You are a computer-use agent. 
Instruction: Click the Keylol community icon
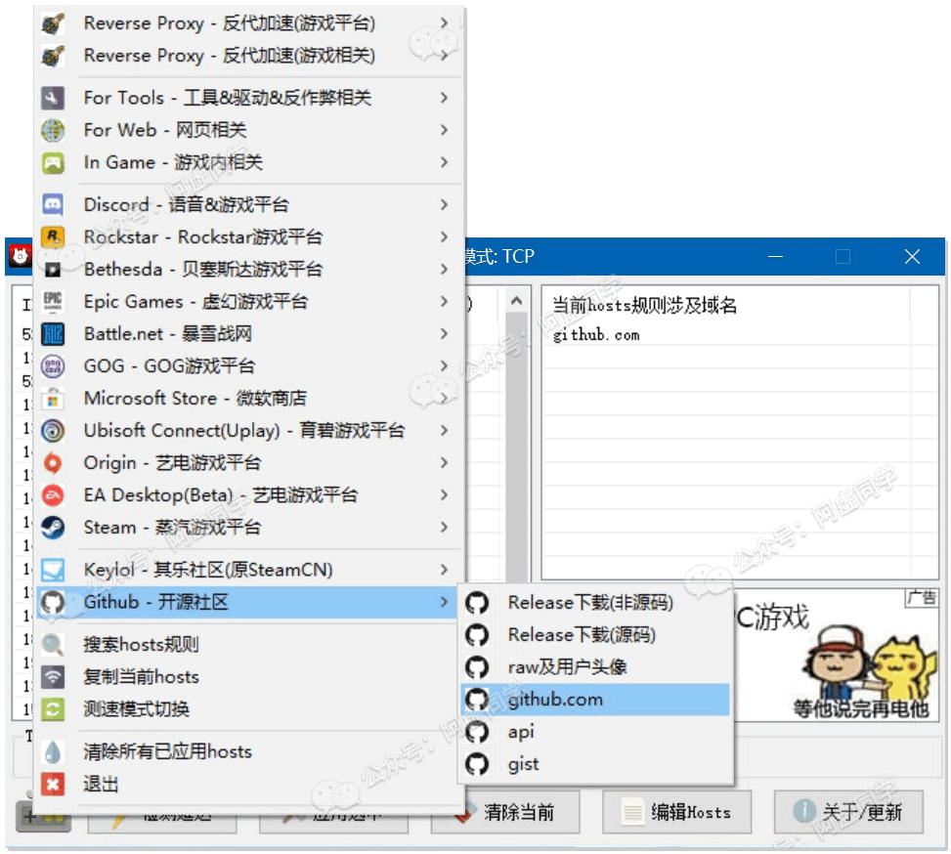[x=53, y=570]
